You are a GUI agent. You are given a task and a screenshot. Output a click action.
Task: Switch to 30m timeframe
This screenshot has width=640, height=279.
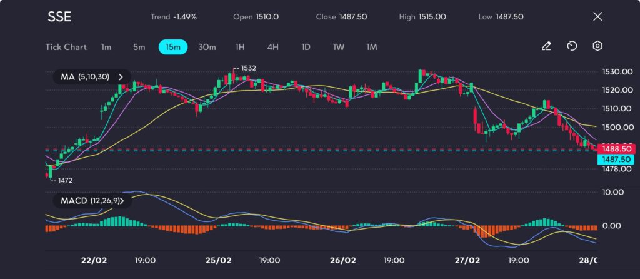click(x=207, y=47)
